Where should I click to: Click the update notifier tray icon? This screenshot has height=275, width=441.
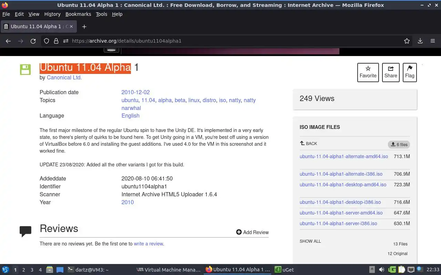point(420,269)
